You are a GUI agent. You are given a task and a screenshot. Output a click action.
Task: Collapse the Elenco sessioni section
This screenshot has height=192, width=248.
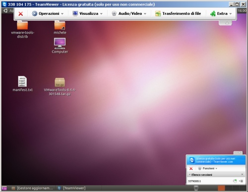point(189,175)
